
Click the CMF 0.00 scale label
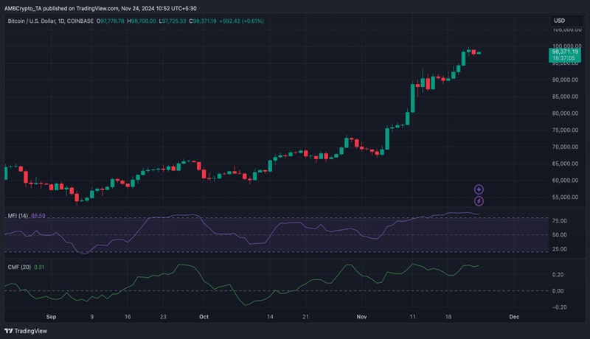pyautogui.click(x=558, y=291)
